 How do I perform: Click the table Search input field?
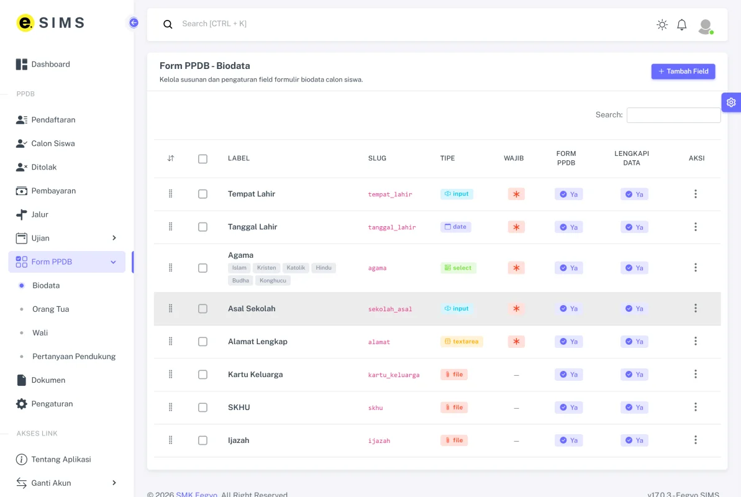coord(673,115)
